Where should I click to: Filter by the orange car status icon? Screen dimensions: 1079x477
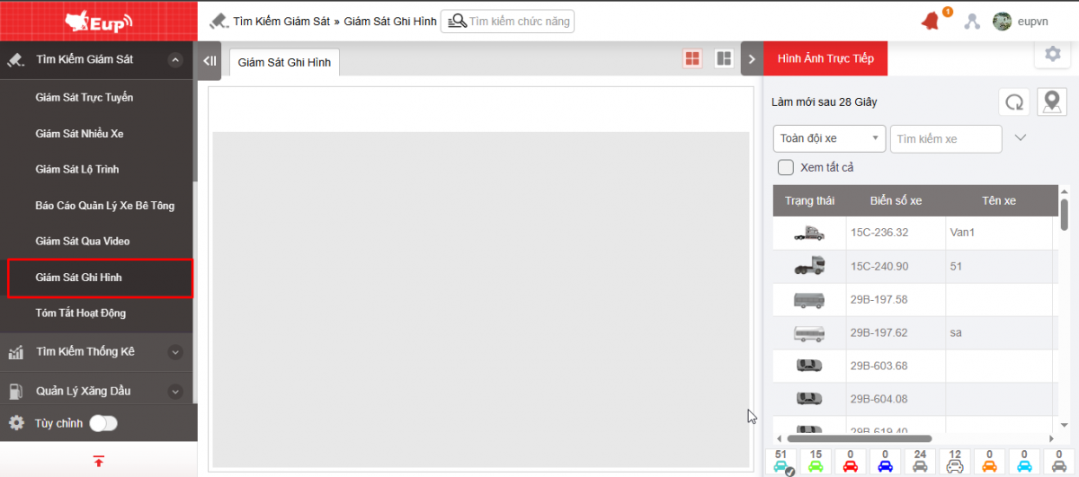pos(989,462)
